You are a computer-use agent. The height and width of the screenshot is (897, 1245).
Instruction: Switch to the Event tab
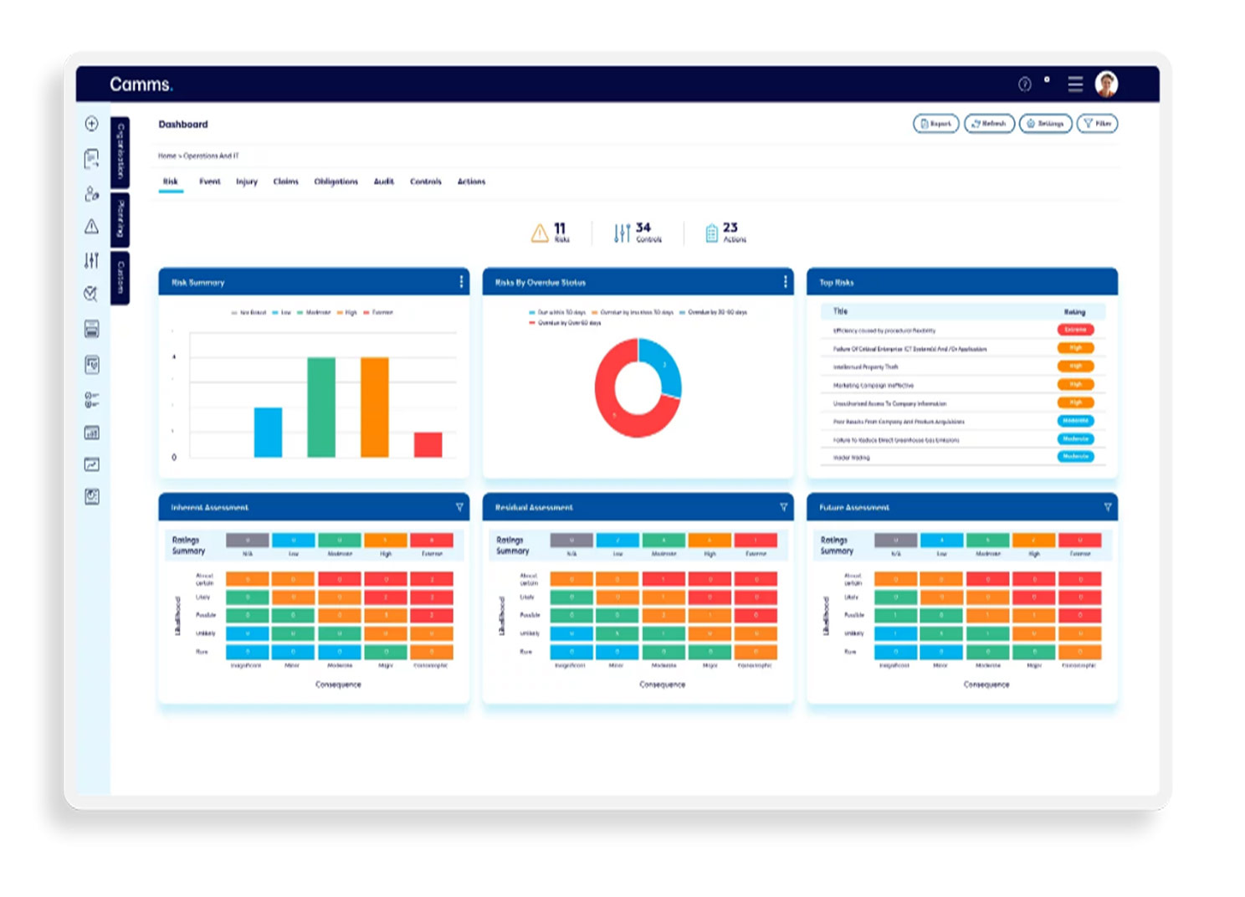(210, 182)
